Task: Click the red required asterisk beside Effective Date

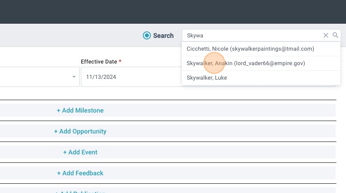Action: tap(120, 62)
